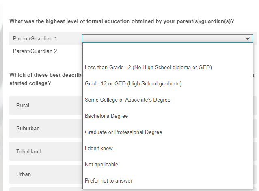This screenshot has height=191, width=259.
Task: Click the parents' formal education question heading
Action: point(122,21)
